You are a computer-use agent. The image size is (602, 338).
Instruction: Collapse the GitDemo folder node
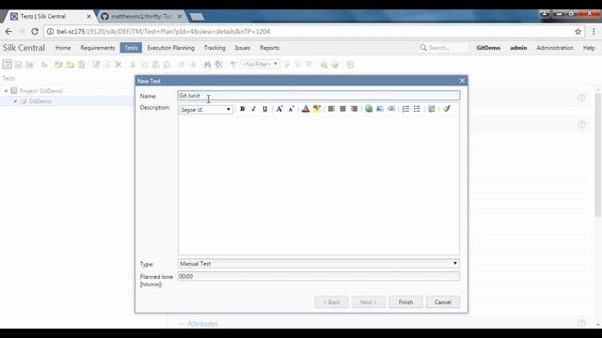(15, 101)
